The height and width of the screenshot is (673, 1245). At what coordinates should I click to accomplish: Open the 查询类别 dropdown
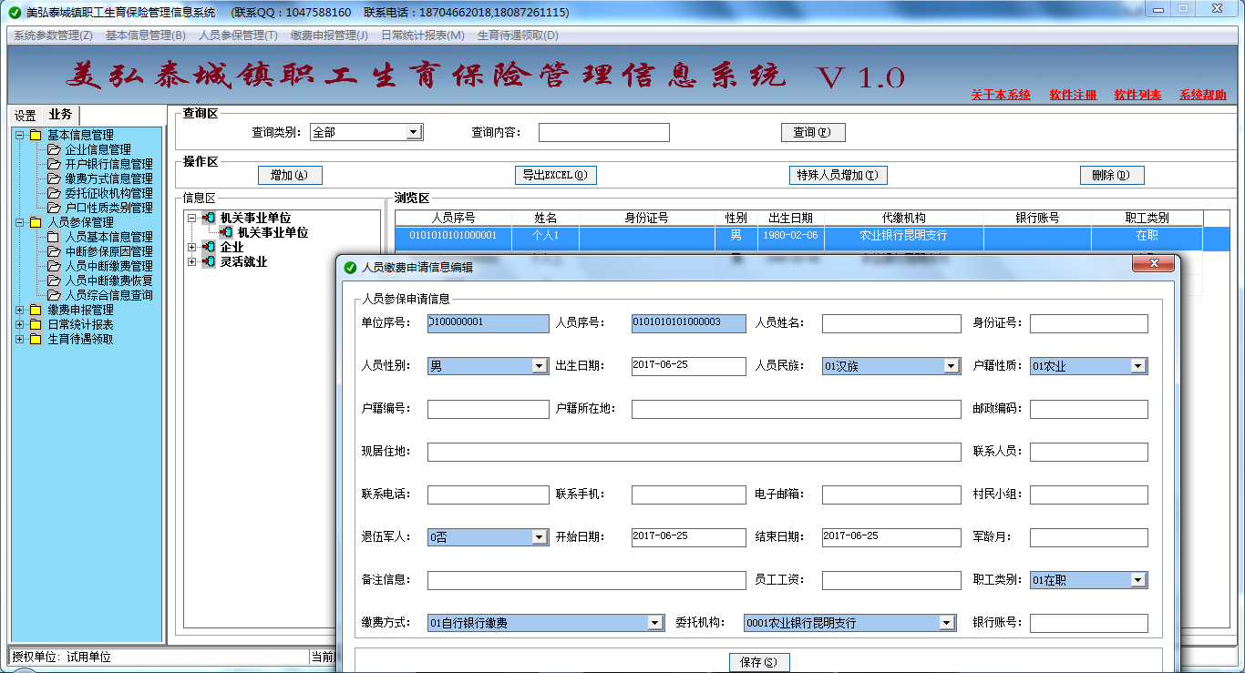(414, 132)
